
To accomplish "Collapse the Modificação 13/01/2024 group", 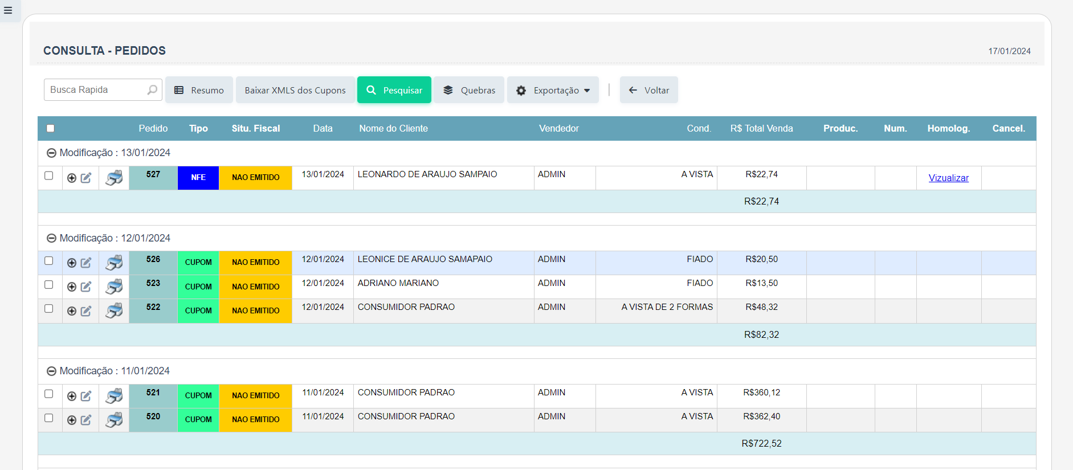I will 51,153.
